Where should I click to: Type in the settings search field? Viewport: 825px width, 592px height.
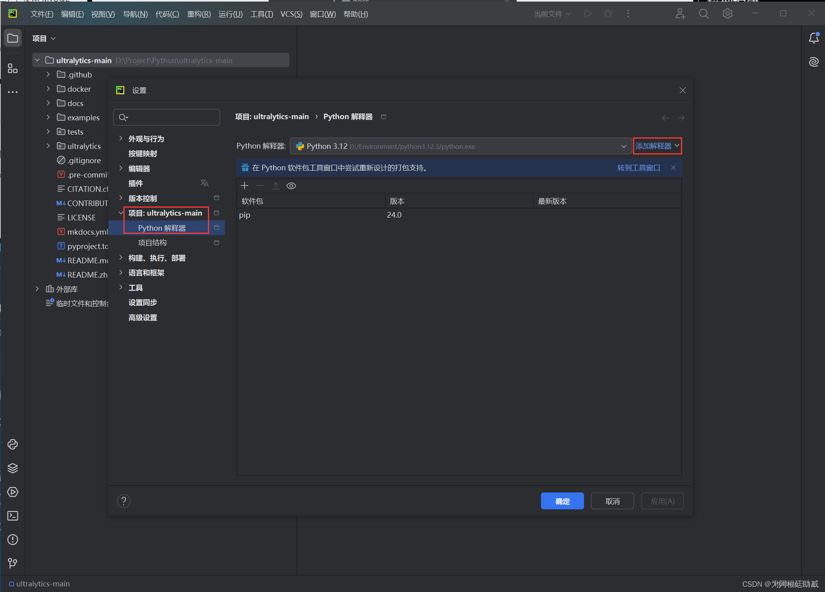point(167,117)
